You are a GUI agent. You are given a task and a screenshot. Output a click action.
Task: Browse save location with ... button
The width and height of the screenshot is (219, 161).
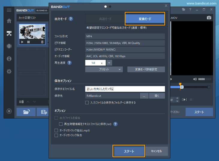pyautogui.click(x=144, y=96)
